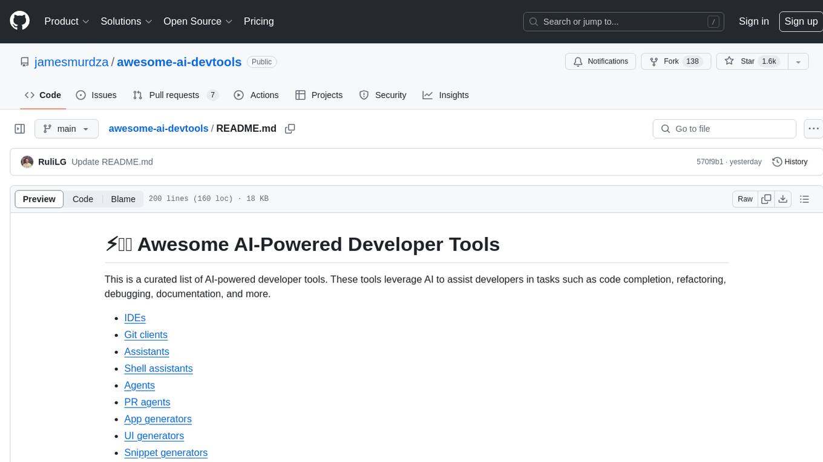The image size is (823, 462).
Task: Download the raw file
Action: pos(783,199)
